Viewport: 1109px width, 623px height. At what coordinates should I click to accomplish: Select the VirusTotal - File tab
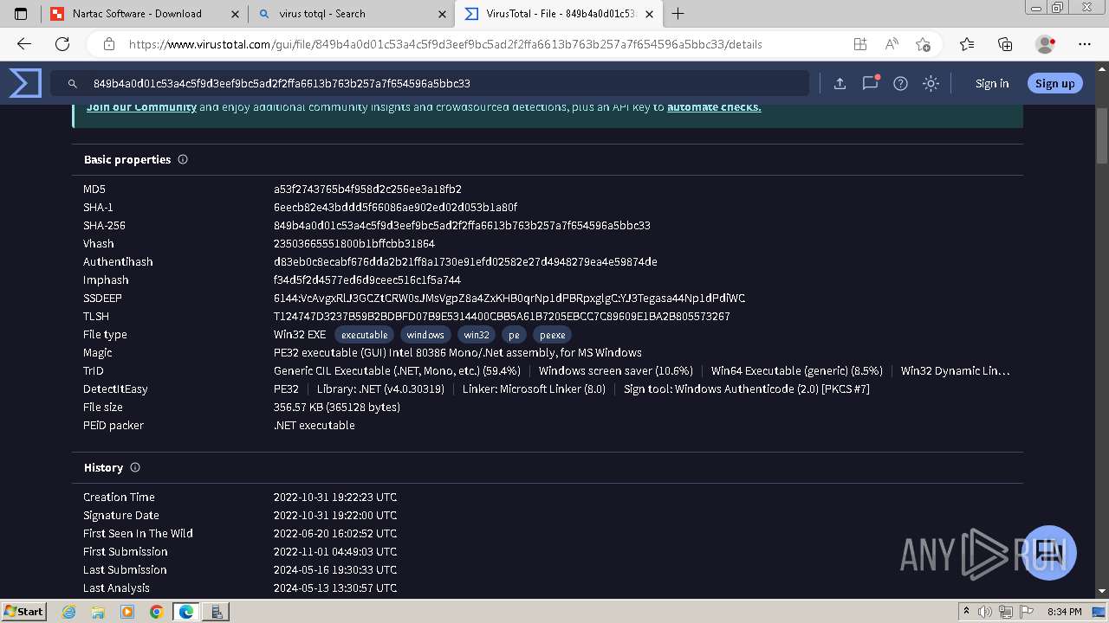[559, 14]
